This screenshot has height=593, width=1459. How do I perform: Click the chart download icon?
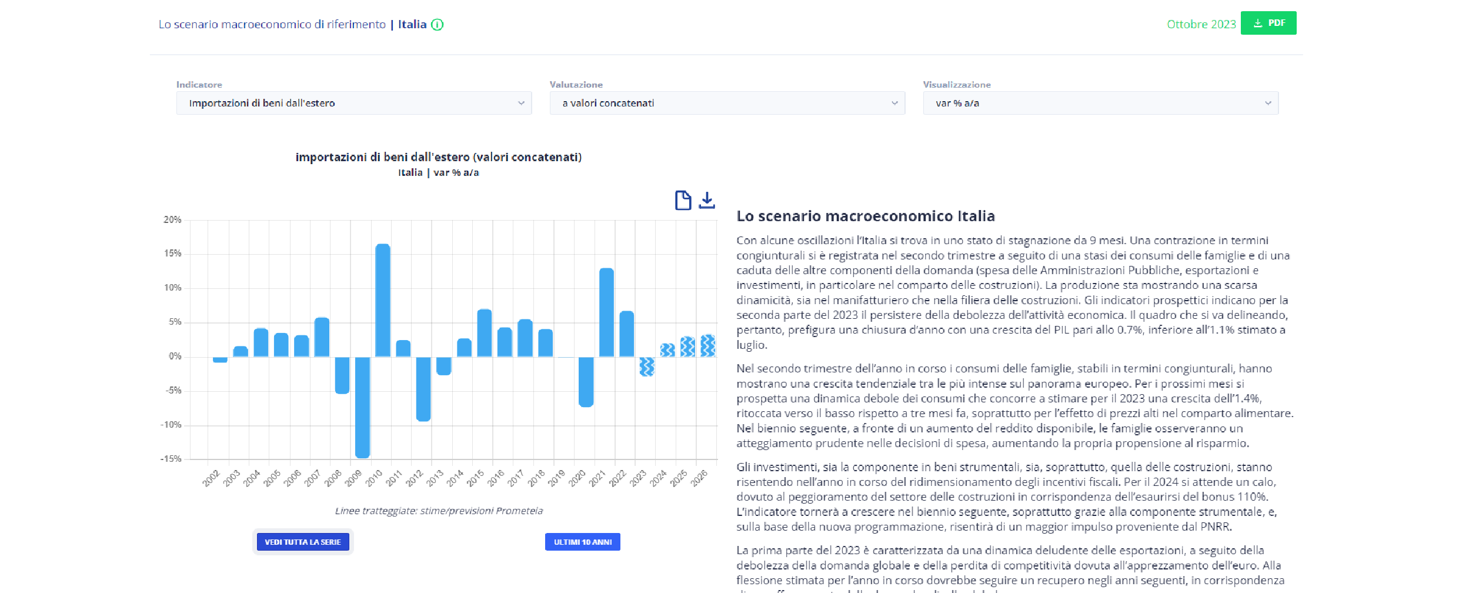707,200
